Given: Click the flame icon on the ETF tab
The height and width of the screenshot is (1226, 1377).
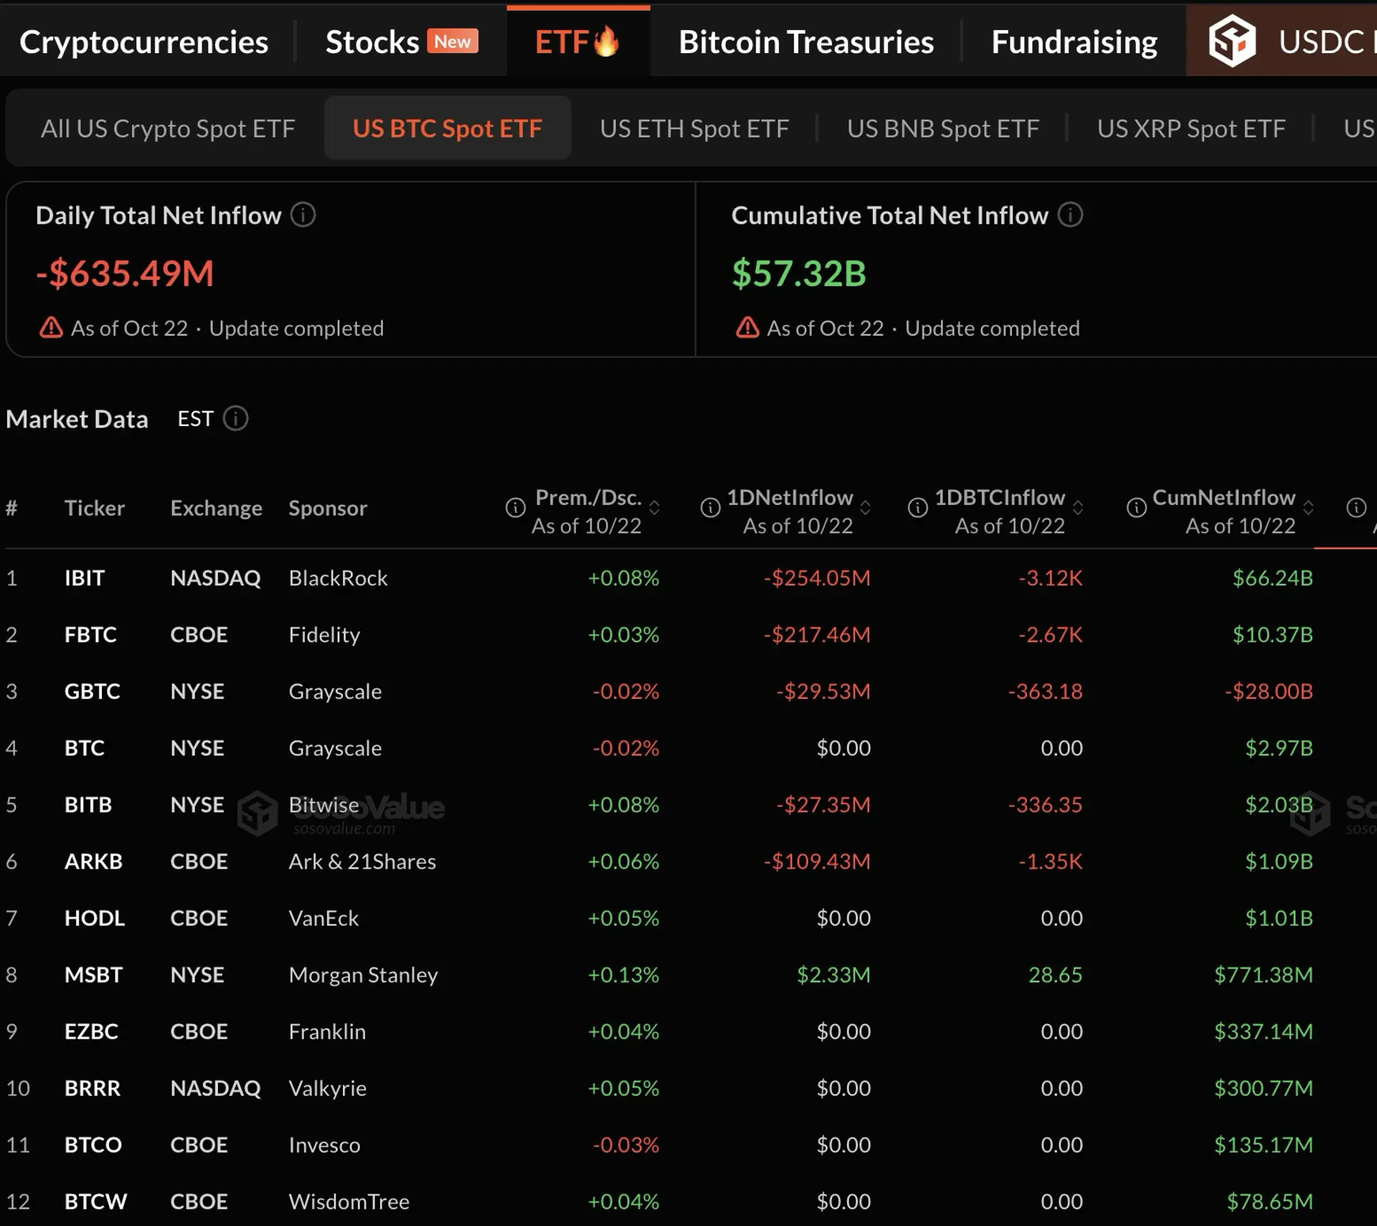Looking at the screenshot, I should 606,41.
